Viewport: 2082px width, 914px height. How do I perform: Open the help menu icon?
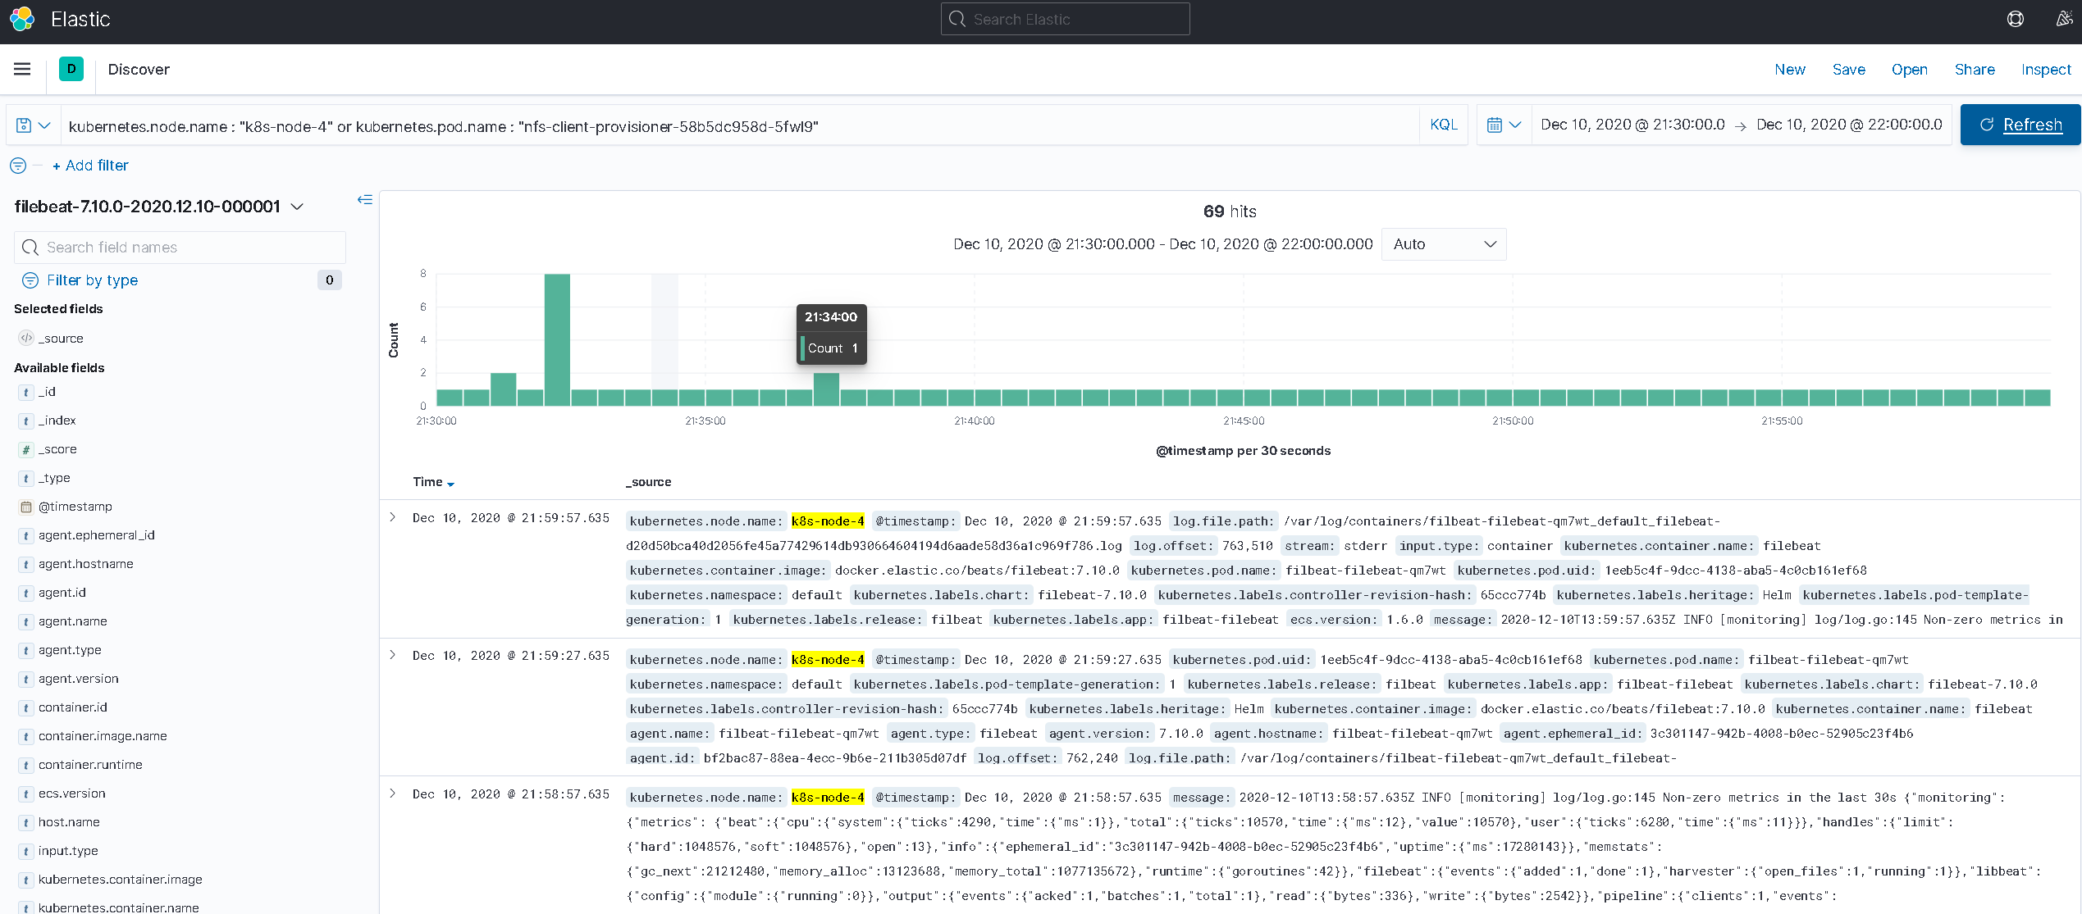[x=2015, y=19]
